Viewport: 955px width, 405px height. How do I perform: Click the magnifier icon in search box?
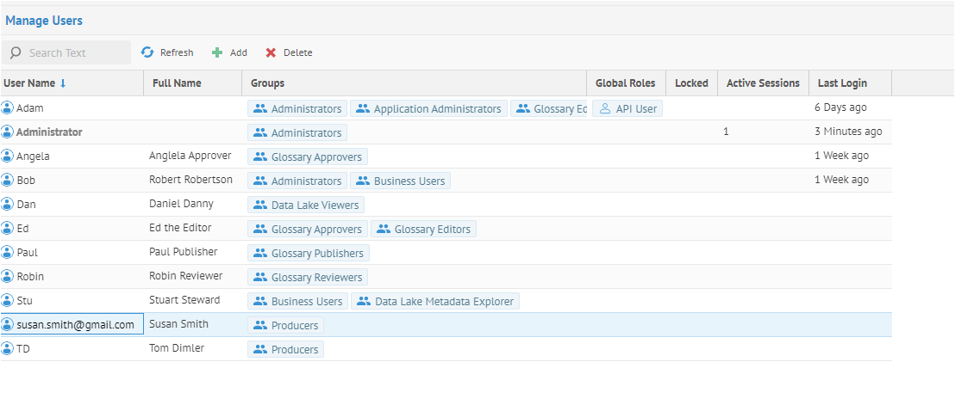pyautogui.click(x=16, y=53)
